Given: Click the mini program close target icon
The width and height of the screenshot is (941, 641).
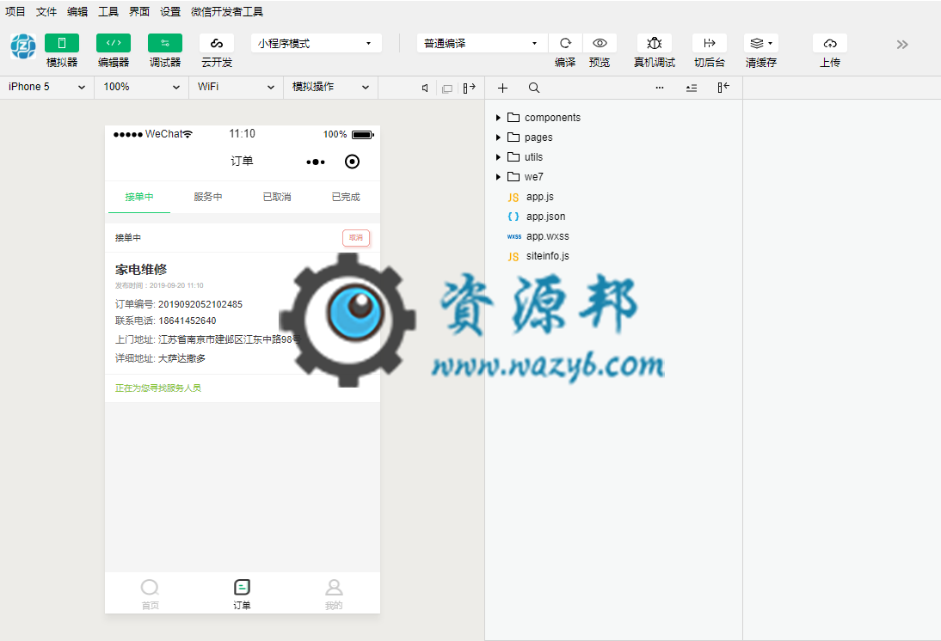Looking at the screenshot, I should click(353, 162).
